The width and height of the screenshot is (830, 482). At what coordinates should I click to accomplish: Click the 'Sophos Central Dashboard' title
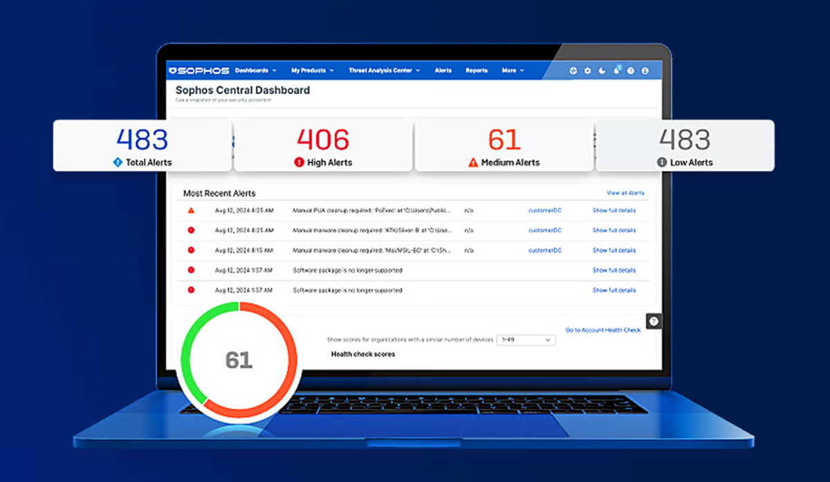click(x=243, y=90)
